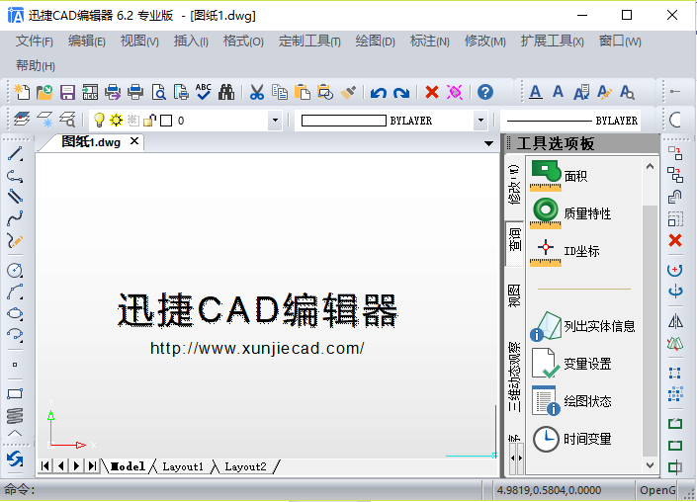Screen dimensions: 697x502
Task: Click 时间变量 in tool palette
Action: pos(570,439)
